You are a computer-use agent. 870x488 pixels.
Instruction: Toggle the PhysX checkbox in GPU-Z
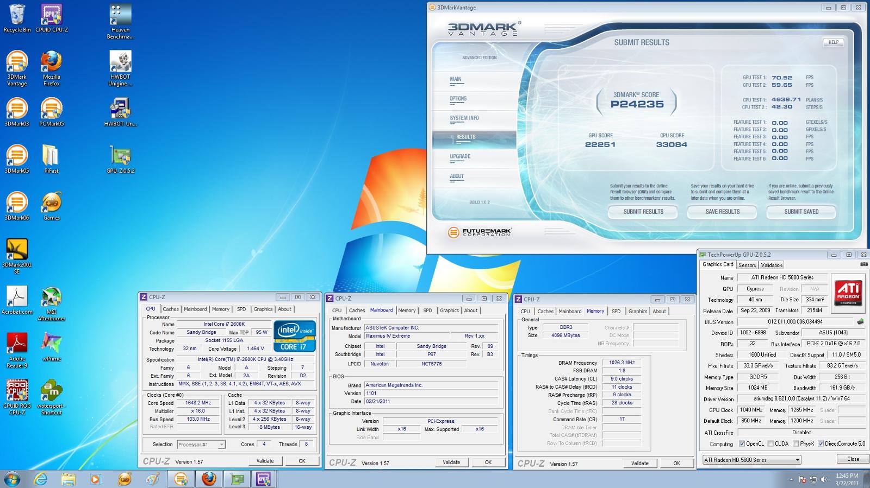pyautogui.click(x=796, y=443)
